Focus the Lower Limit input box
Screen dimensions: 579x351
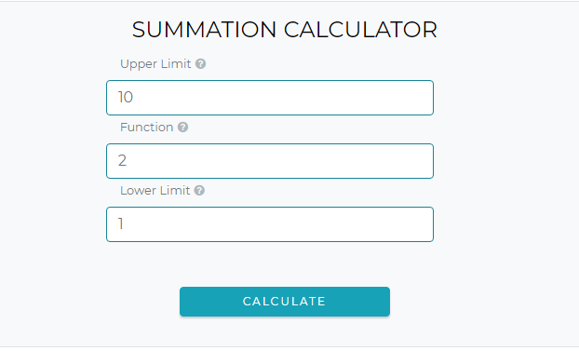[270, 224]
